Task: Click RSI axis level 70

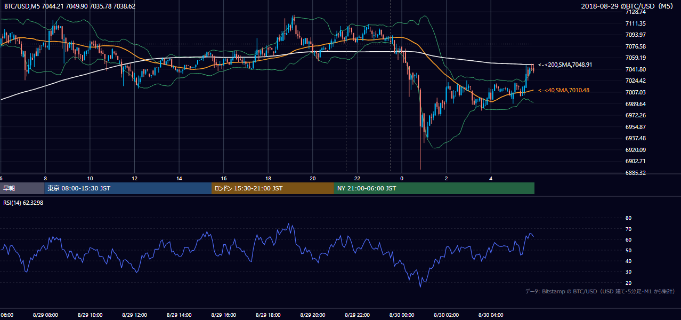Action: coord(628,229)
